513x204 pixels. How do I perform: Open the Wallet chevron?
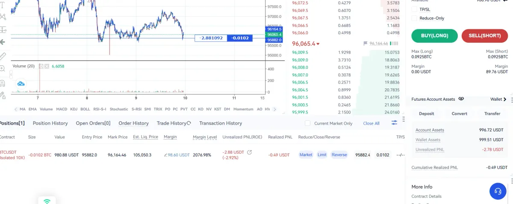point(505,99)
